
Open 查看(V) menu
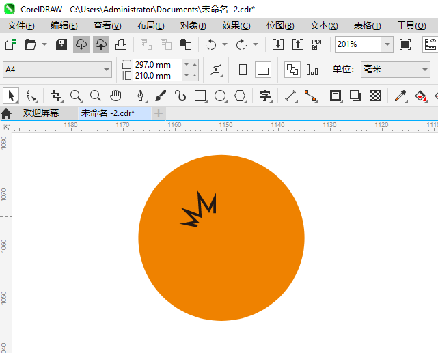[107, 26]
